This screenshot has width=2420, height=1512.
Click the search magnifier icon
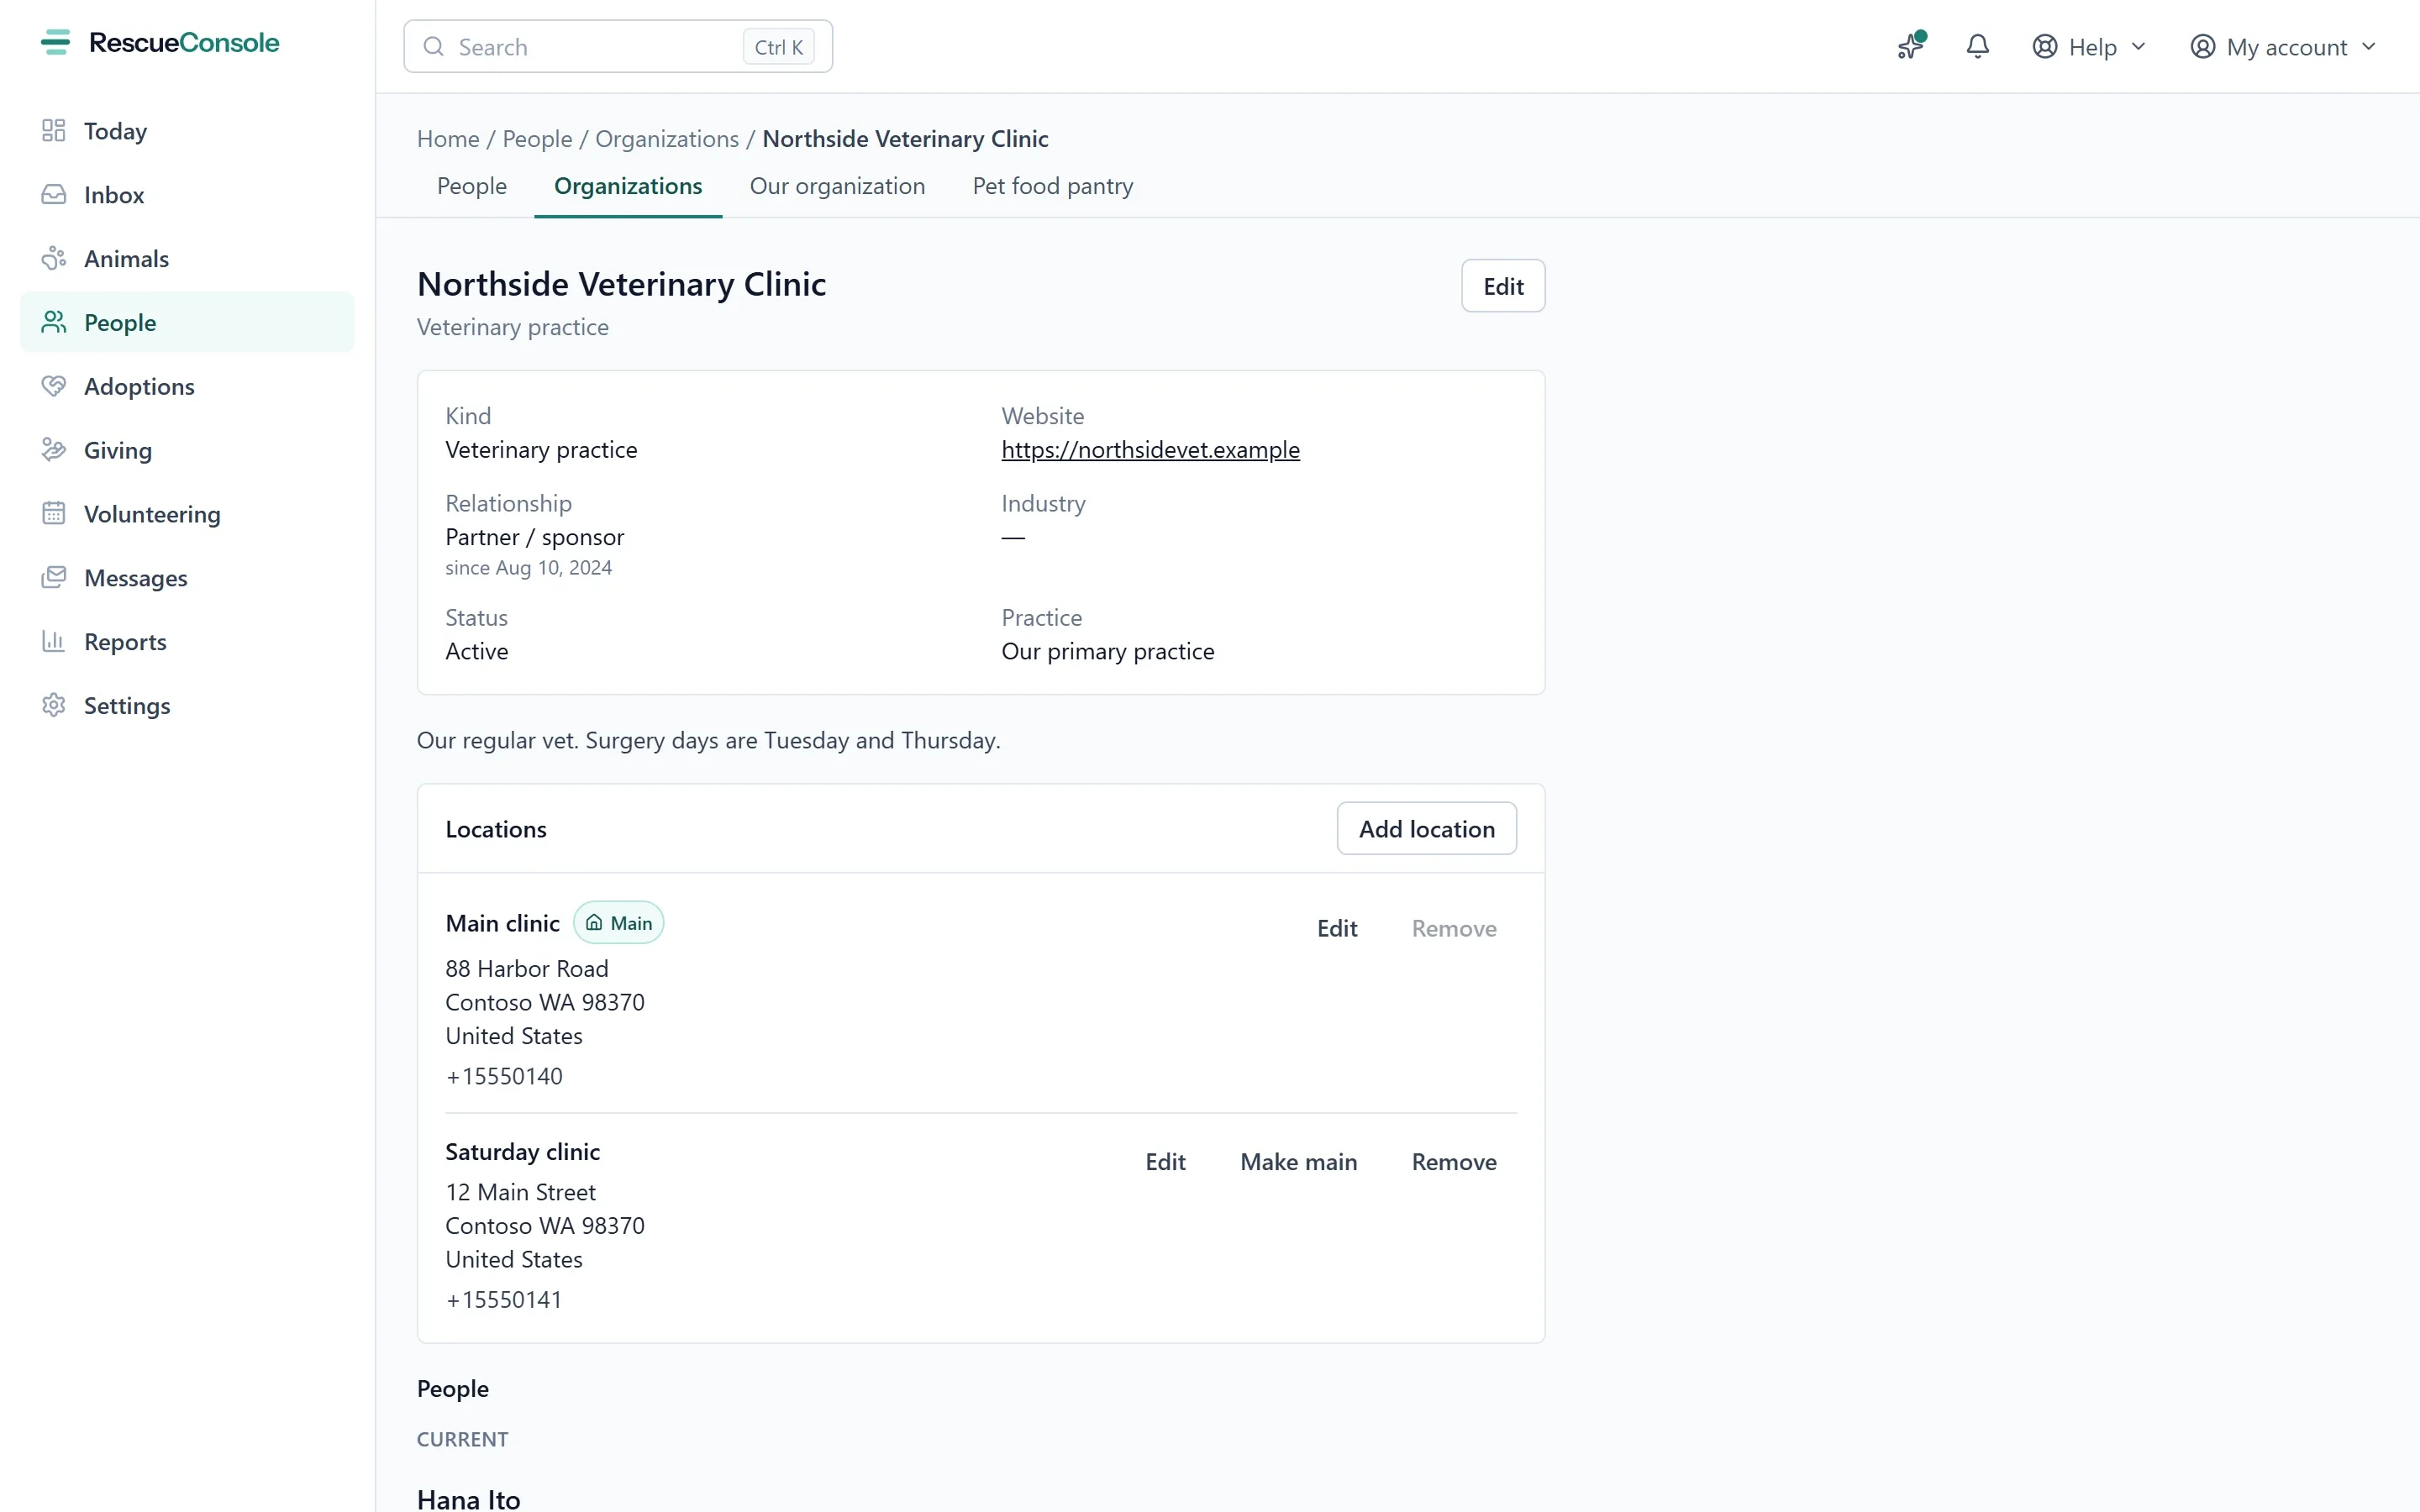point(434,47)
